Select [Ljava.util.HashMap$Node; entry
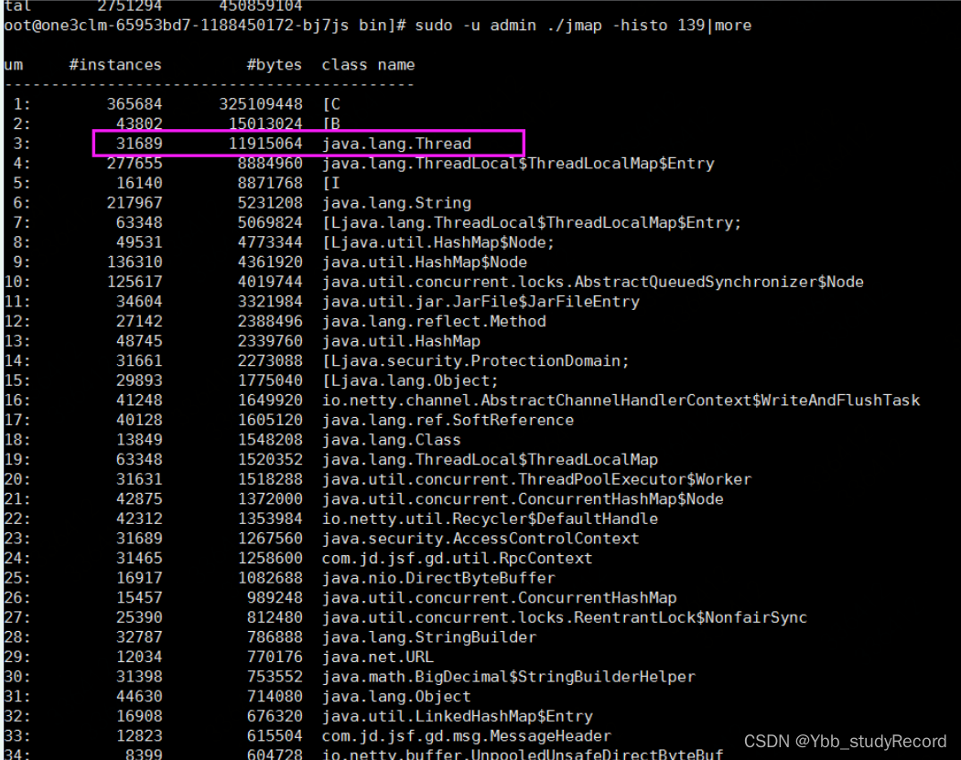 438,242
